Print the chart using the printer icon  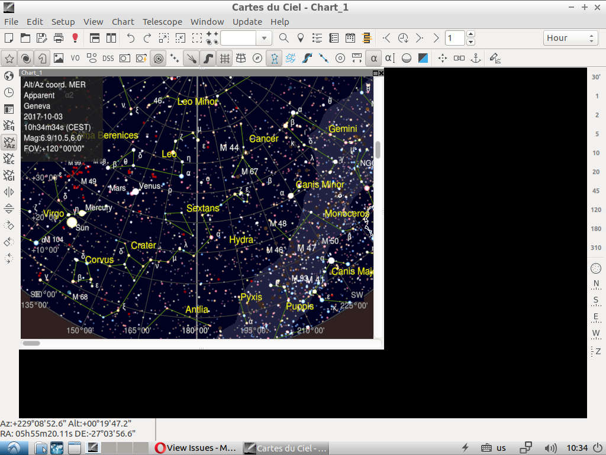click(59, 38)
